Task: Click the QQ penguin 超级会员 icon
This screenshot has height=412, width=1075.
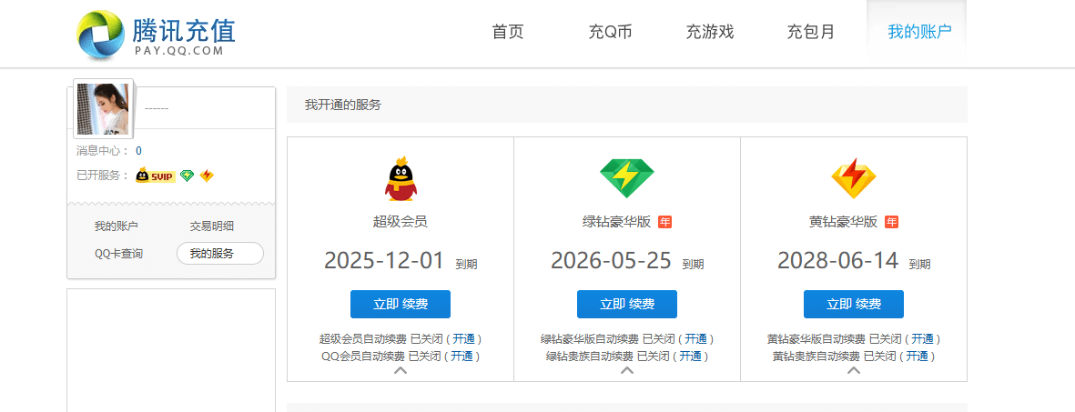Action: tap(401, 178)
